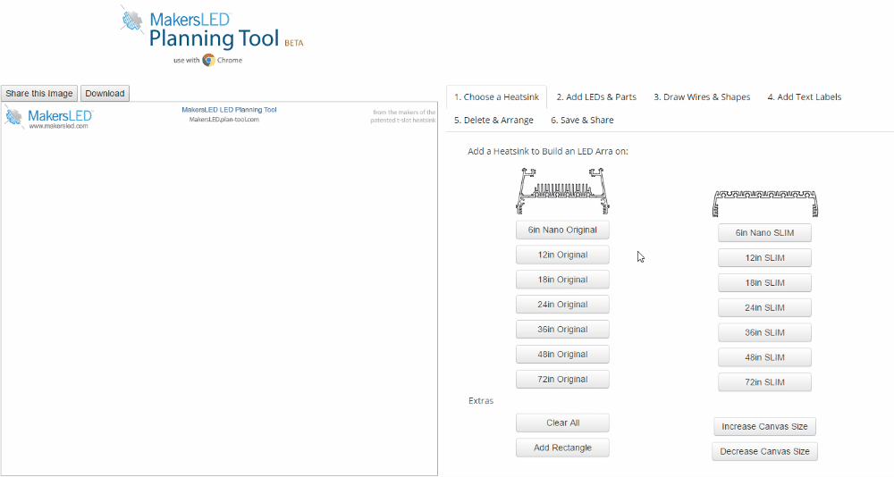Add a 6in Nano SLIM heatsink
The width and height of the screenshot is (894, 477).
(764, 232)
